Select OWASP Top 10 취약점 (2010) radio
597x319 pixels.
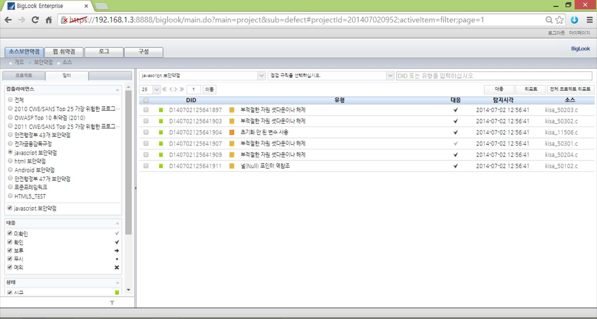pyautogui.click(x=10, y=117)
